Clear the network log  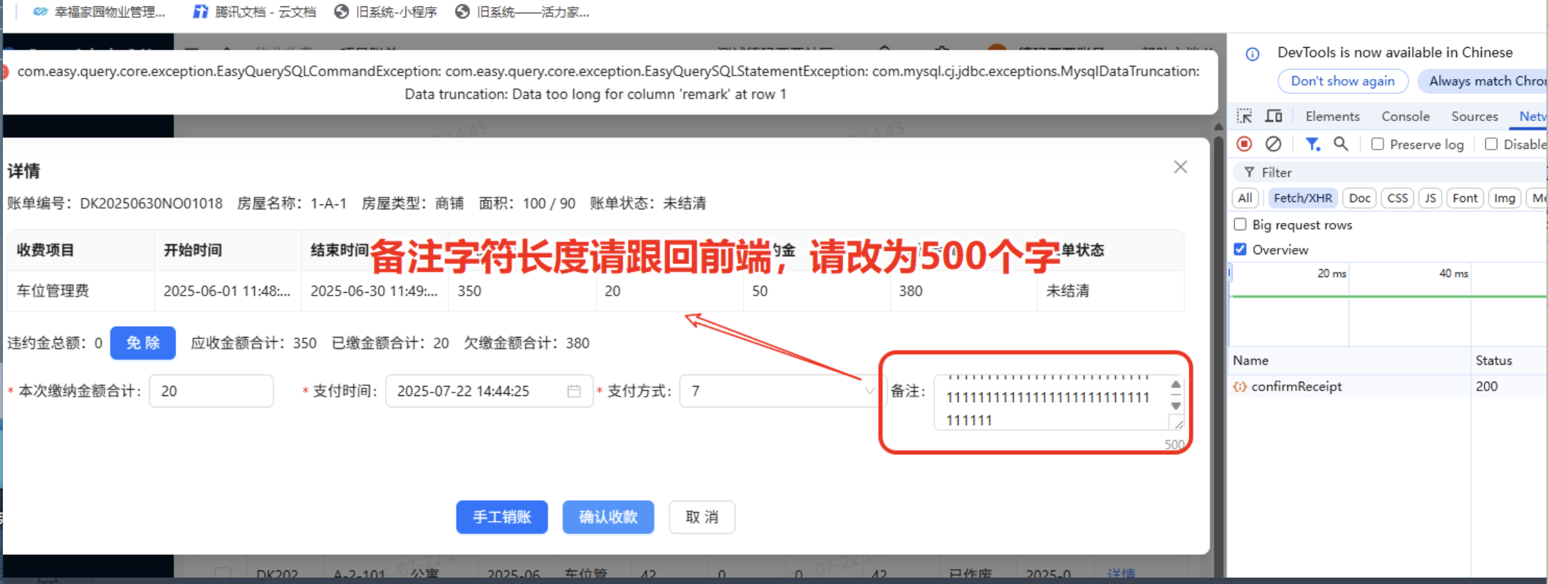point(1273,145)
